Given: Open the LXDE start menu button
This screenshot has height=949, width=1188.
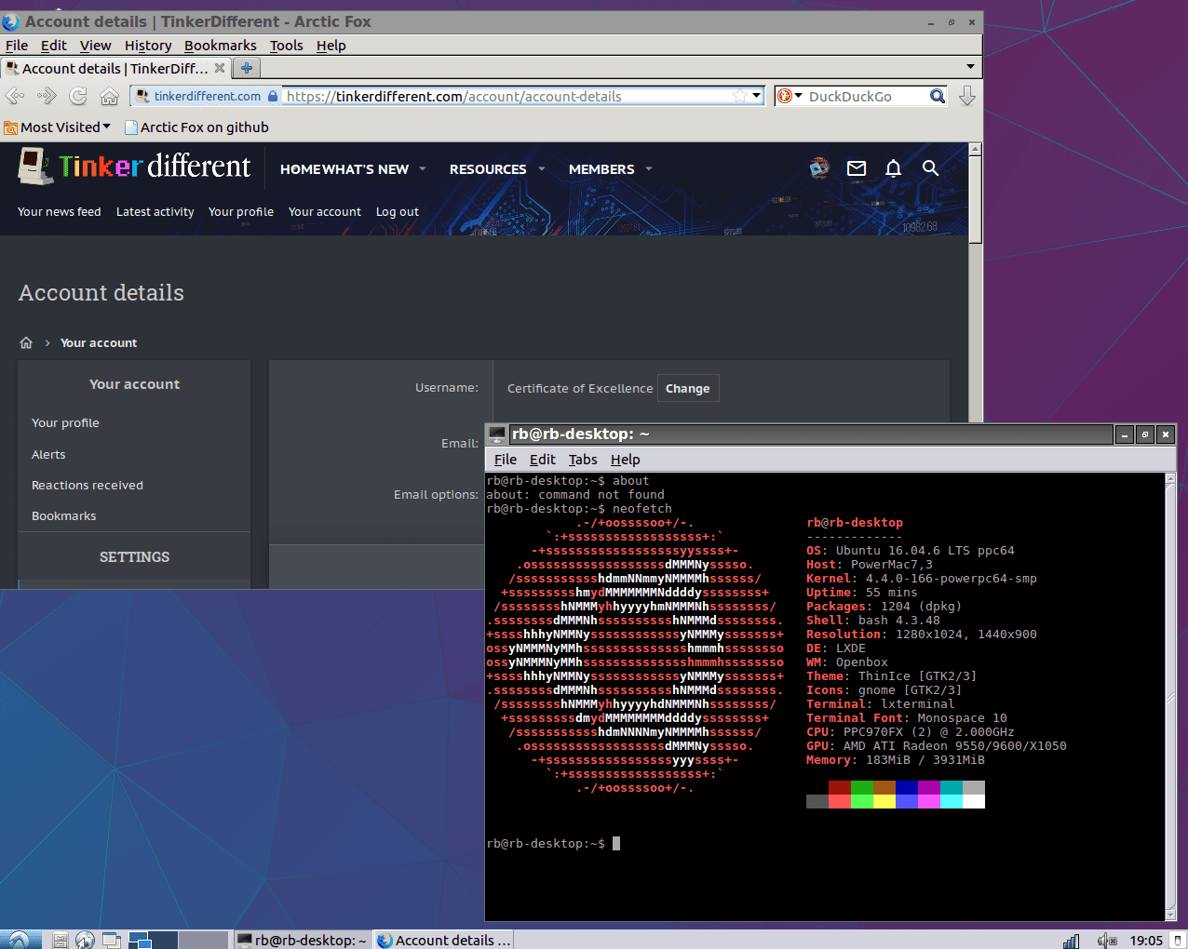Looking at the screenshot, I should (20, 940).
